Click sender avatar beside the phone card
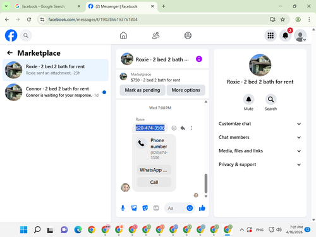 click(125, 188)
